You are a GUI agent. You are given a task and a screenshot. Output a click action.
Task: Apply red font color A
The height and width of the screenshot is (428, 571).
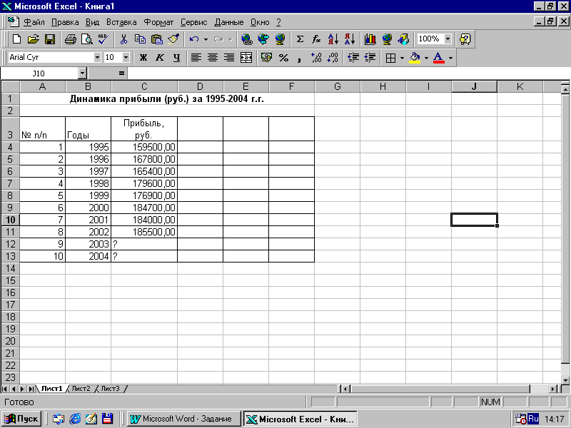click(x=439, y=58)
